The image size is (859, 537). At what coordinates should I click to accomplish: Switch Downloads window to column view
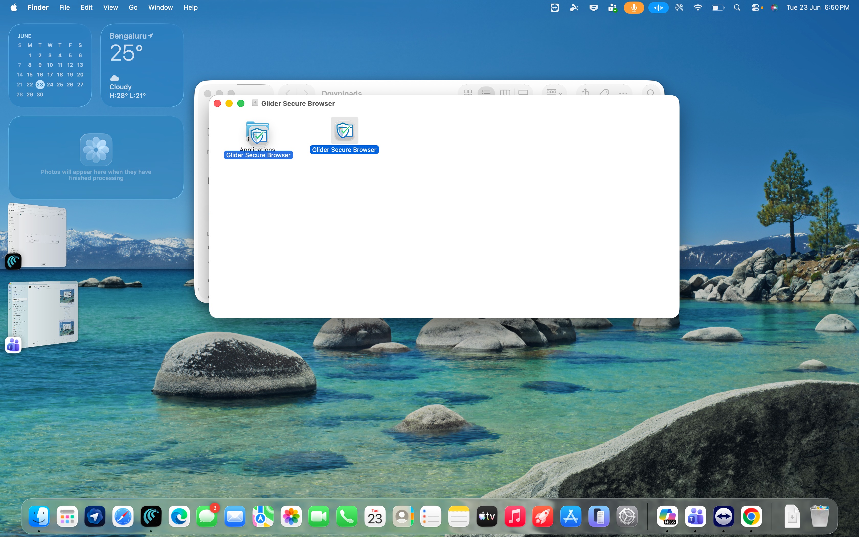click(505, 92)
